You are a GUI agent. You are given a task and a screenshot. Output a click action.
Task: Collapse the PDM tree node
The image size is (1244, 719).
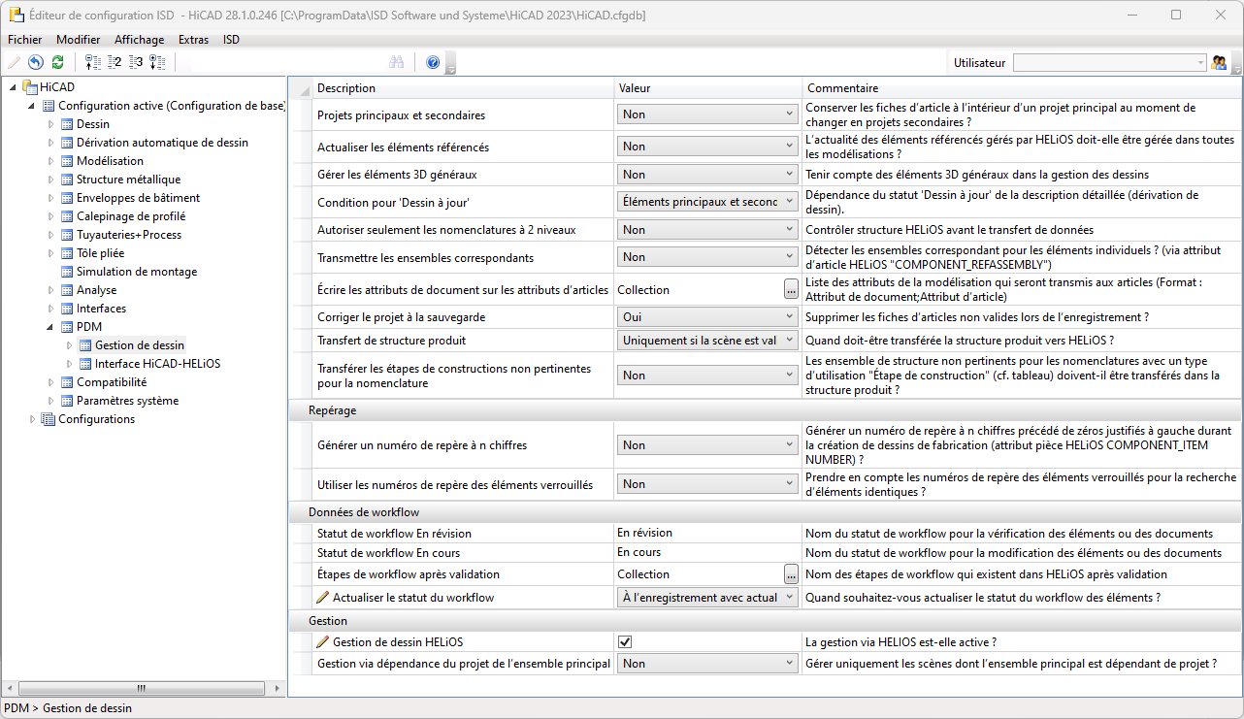click(51, 327)
